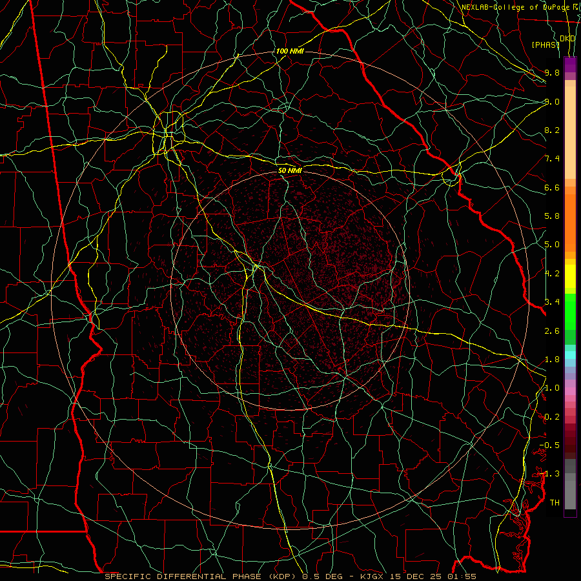
Task: Pick the peach swatch on the color bar
Action: [x=570, y=132]
